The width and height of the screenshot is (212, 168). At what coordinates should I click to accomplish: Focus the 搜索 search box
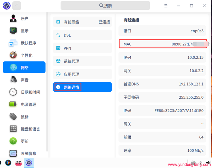(x=105, y=6)
